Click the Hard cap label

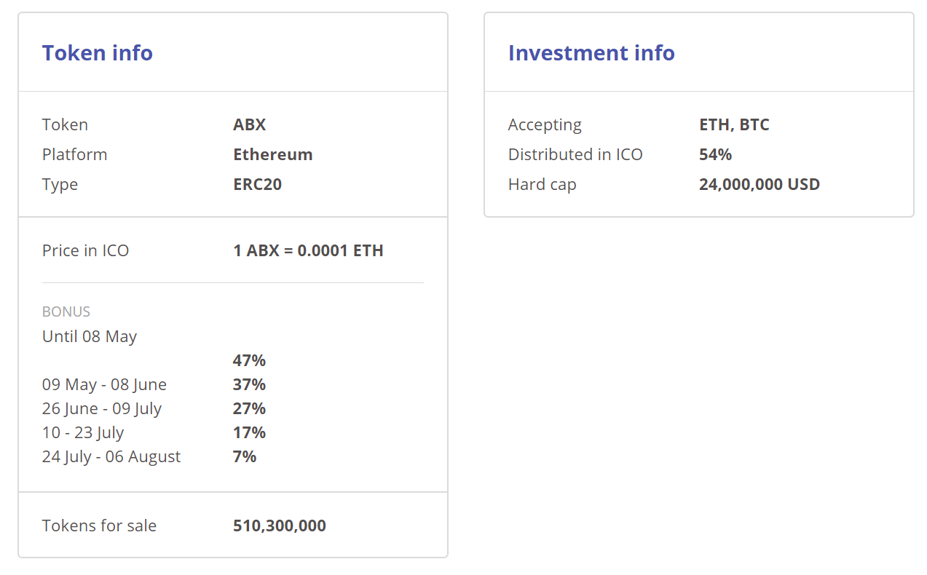pyautogui.click(x=543, y=184)
